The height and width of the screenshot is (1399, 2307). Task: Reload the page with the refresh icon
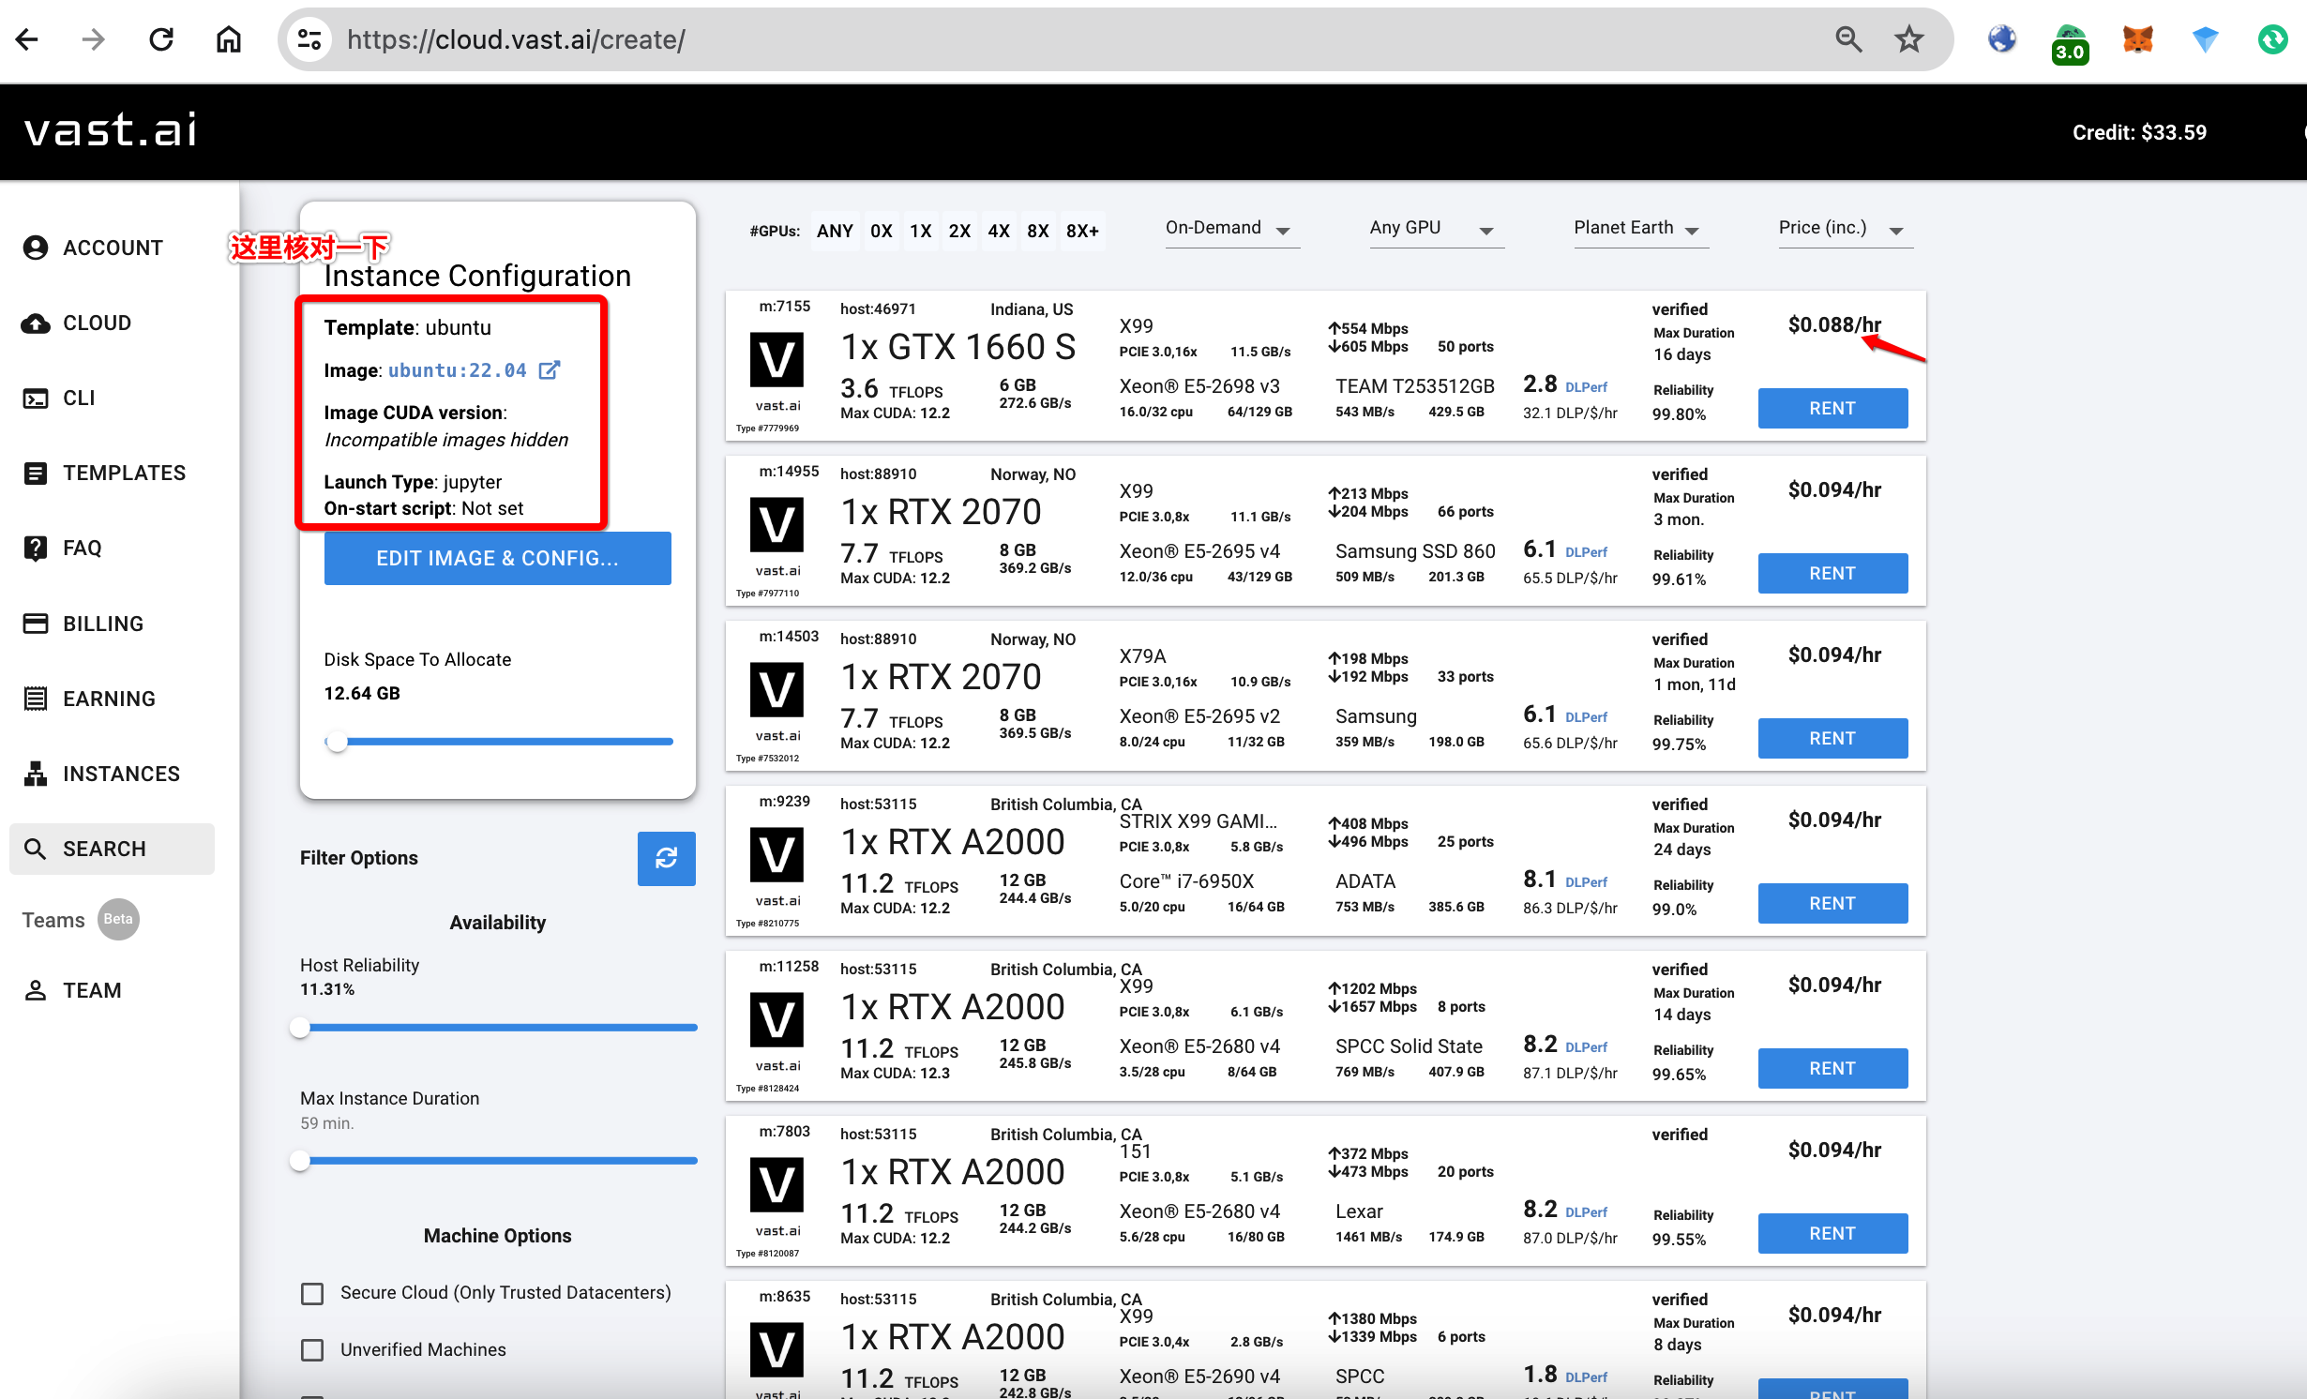click(x=161, y=39)
